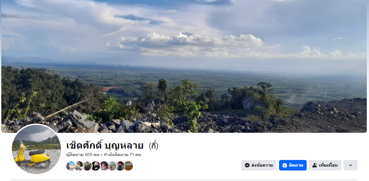Open follower avatar wearing black hoodie

coord(96,166)
